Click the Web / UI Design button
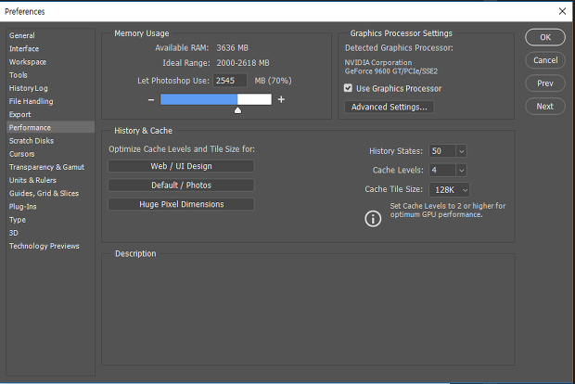Image resolution: width=575 pixels, height=384 pixels. [181, 166]
